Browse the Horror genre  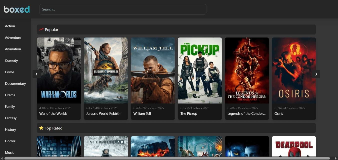click(x=10, y=141)
